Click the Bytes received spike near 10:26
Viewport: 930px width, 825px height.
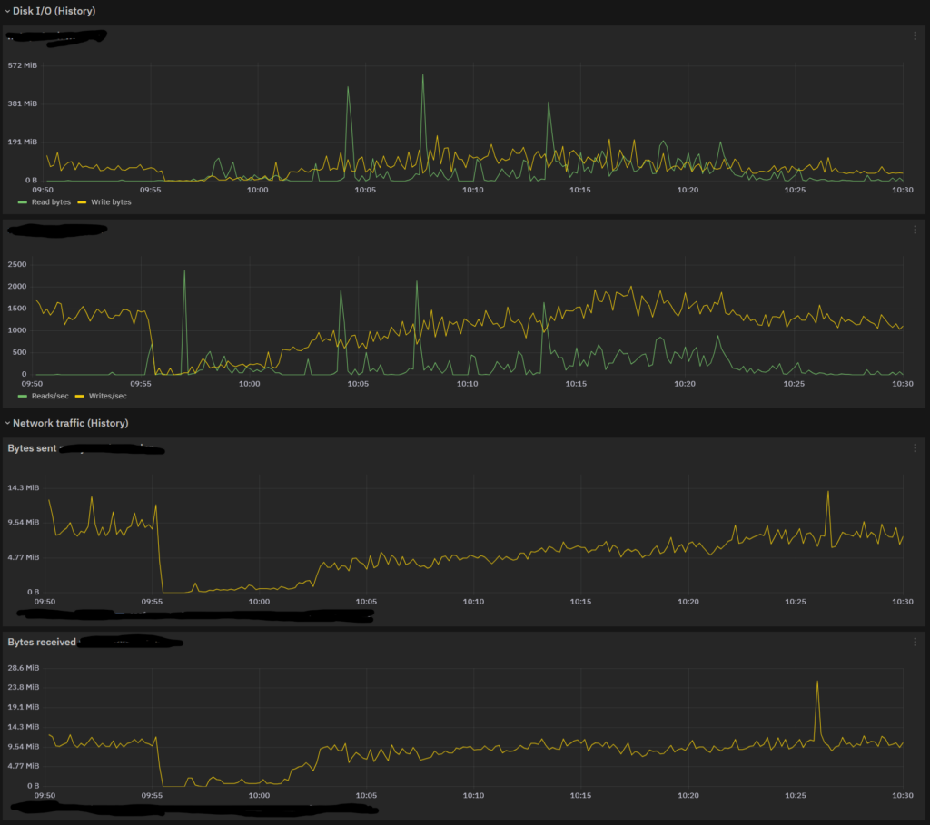pos(817,682)
